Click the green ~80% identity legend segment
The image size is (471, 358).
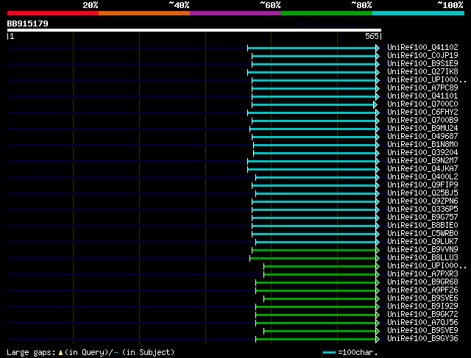(x=327, y=13)
